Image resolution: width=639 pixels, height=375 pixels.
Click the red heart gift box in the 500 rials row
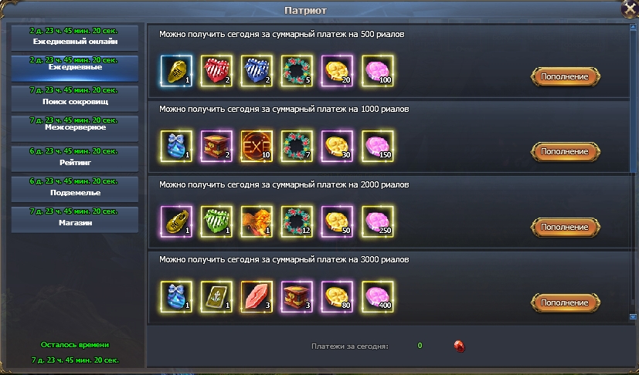click(x=216, y=71)
